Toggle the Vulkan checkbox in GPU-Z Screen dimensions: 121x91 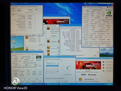tap(89, 44)
